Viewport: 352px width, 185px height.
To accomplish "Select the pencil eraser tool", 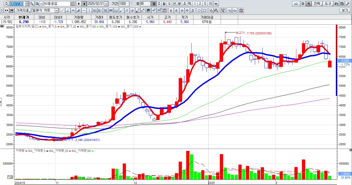I will pyautogui.click(x=138, y=10).
